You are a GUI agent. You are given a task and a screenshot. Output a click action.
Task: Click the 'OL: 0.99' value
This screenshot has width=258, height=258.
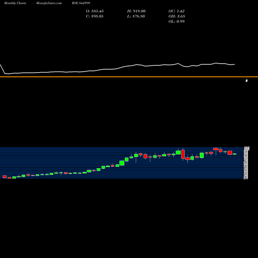tap(176, 22)
